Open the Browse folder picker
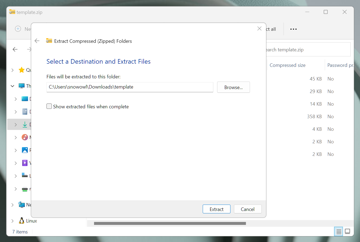 pyautogui.click(x=233, y=87)
